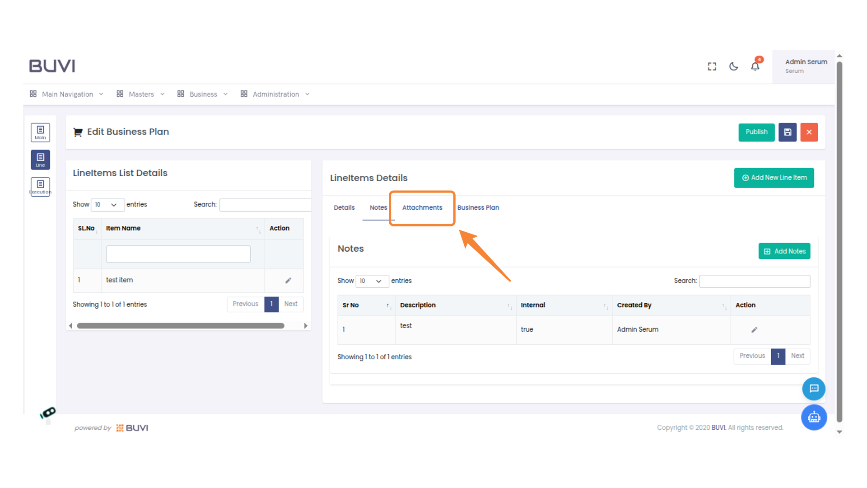Click the blue save disk icon

[788, 132]
